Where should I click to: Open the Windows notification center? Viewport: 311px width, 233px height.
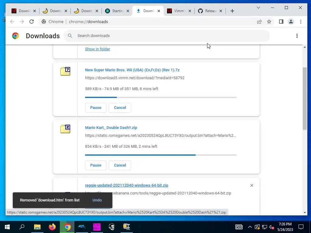(x=301, y=227)
